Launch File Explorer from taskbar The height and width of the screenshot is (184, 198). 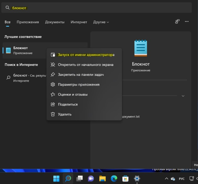103,178
